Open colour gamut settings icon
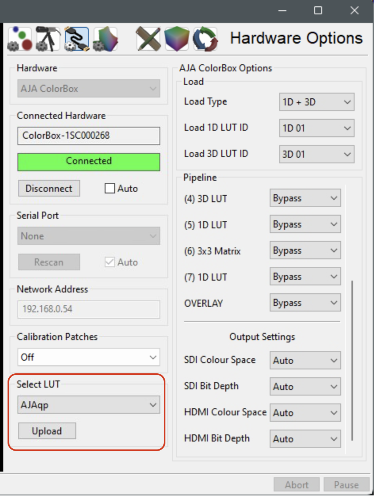Screen dimensions: 376x497 coord(105,39)
